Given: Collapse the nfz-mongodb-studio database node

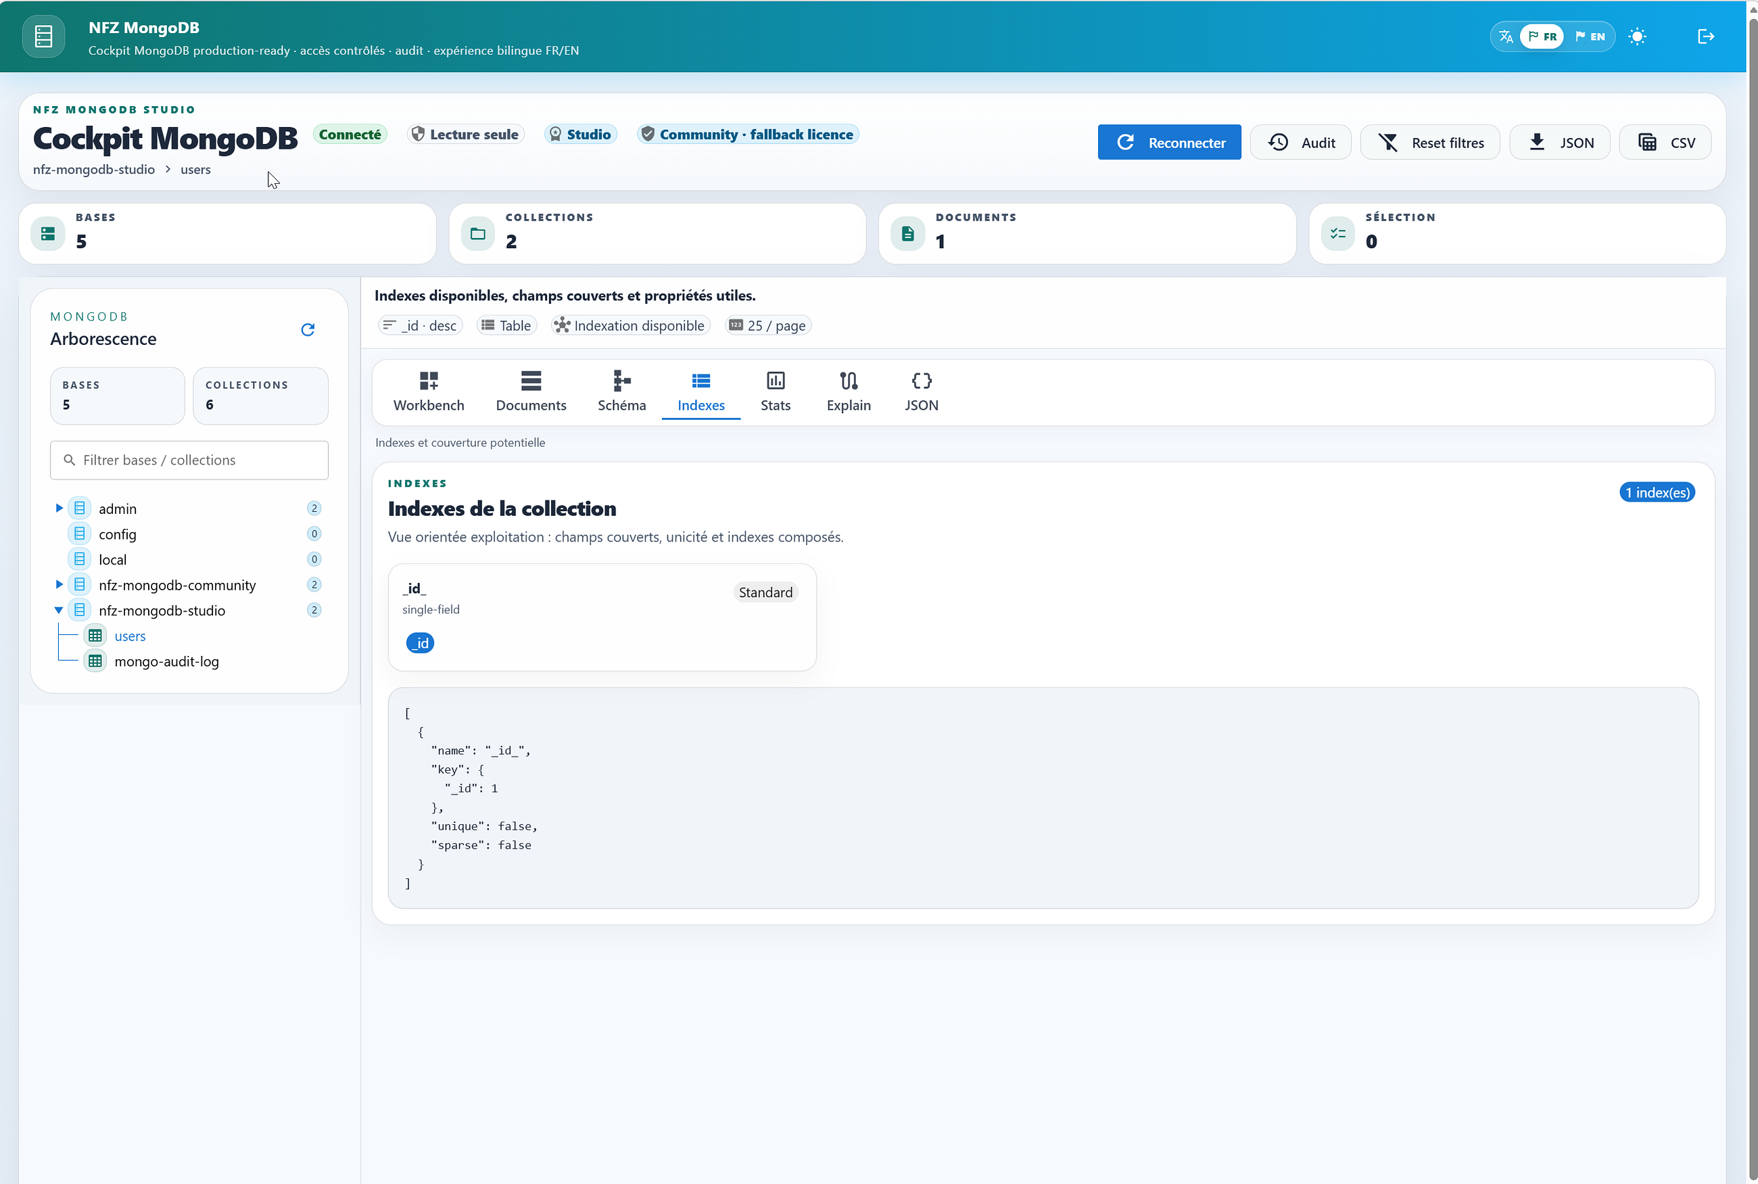Looking at the screenshot, I should 59,610.
